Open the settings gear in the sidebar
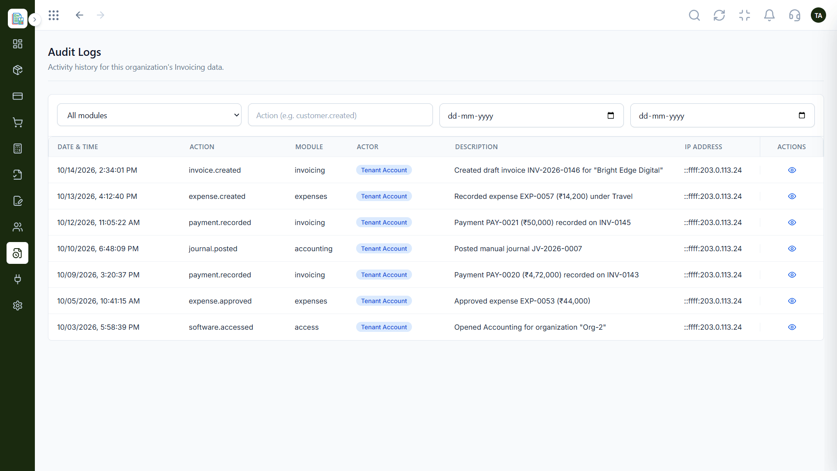Screen dimensions: 837x471 click(x=17, y=306)
